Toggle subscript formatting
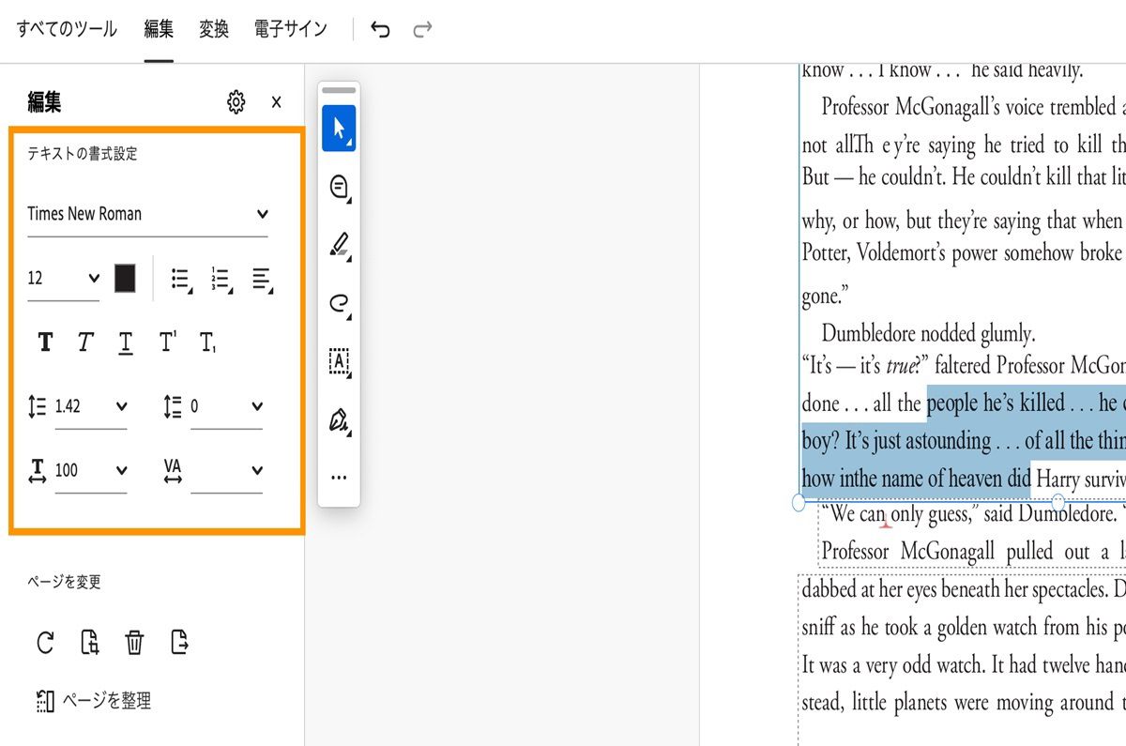The image size is (1126, 746). pos(207,343)
